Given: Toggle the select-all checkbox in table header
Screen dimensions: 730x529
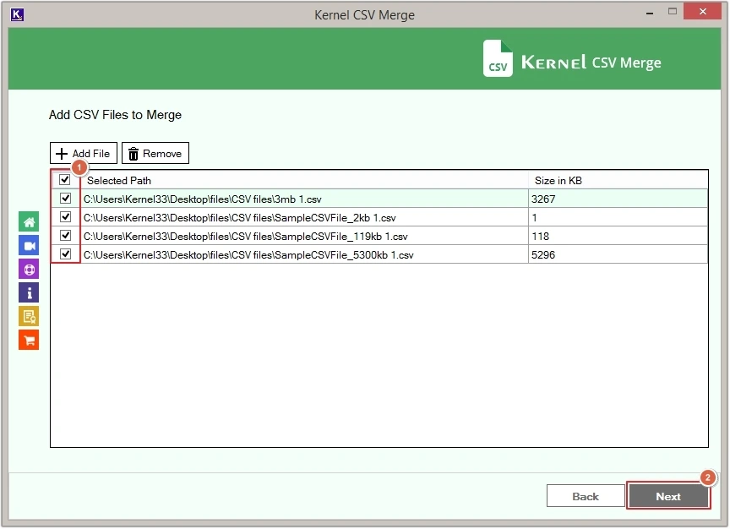Looking at the screenshot, I should point(65,180).
